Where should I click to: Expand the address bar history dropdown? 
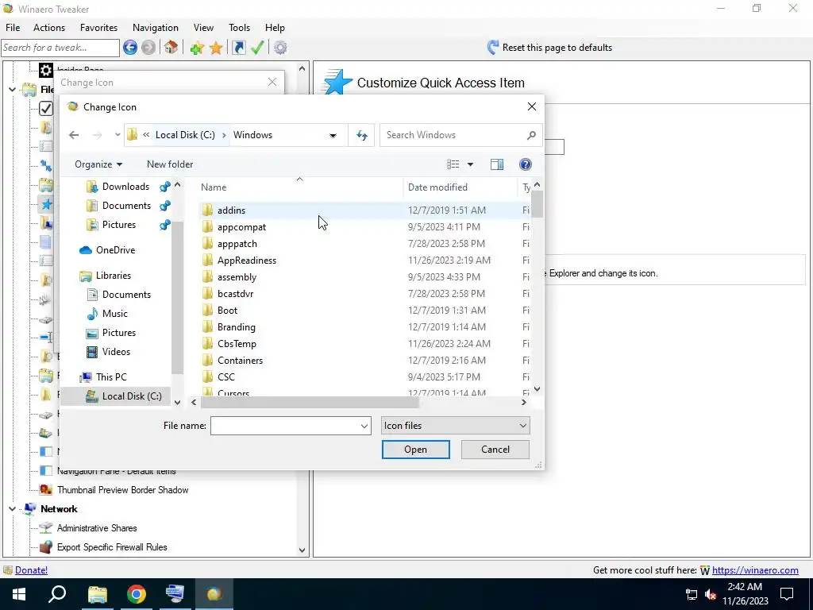333,135
